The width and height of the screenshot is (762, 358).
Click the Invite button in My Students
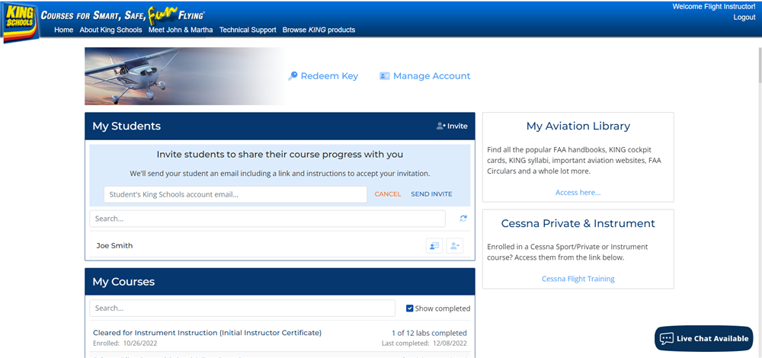[452, 126]
